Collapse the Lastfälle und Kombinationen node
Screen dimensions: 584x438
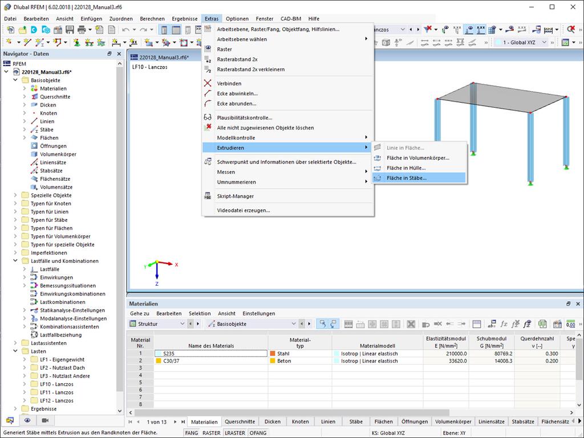point(15,261)
